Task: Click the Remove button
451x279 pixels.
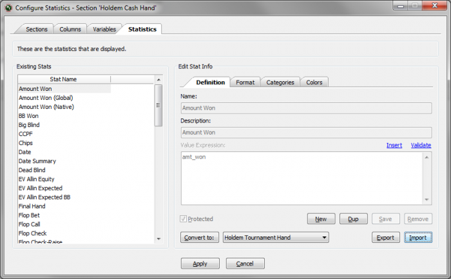Action: pyautogui.click(x=418, y=219)
